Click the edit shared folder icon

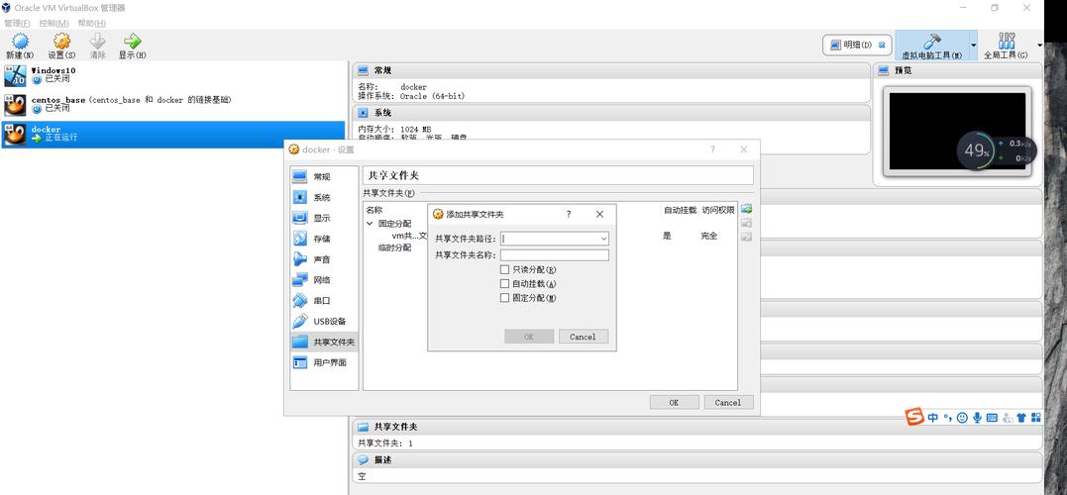746,223
